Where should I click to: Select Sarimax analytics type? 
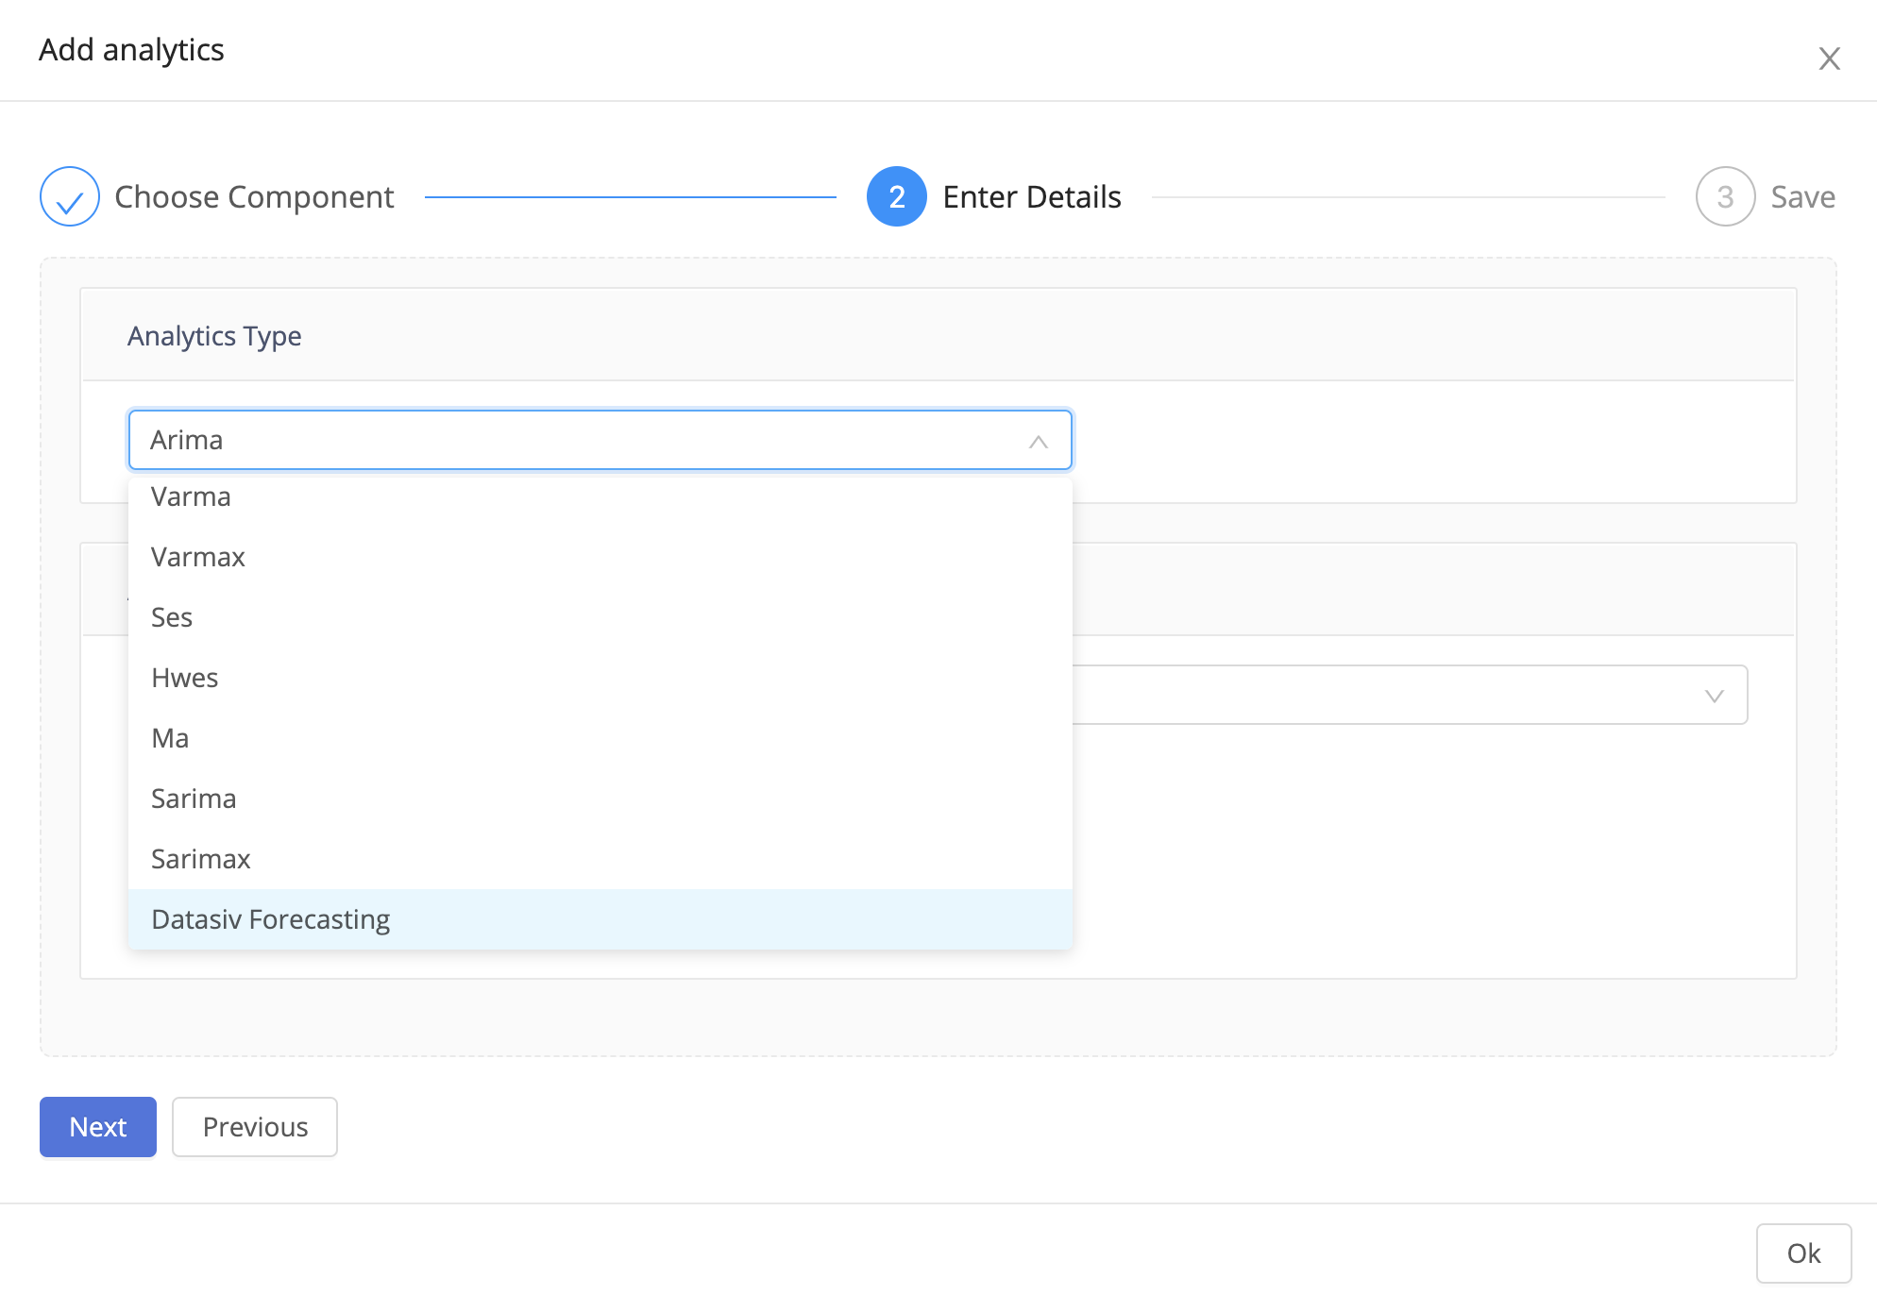click(x=600, y=859)
